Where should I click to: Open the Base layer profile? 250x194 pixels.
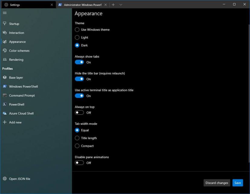tap(36, 77)
